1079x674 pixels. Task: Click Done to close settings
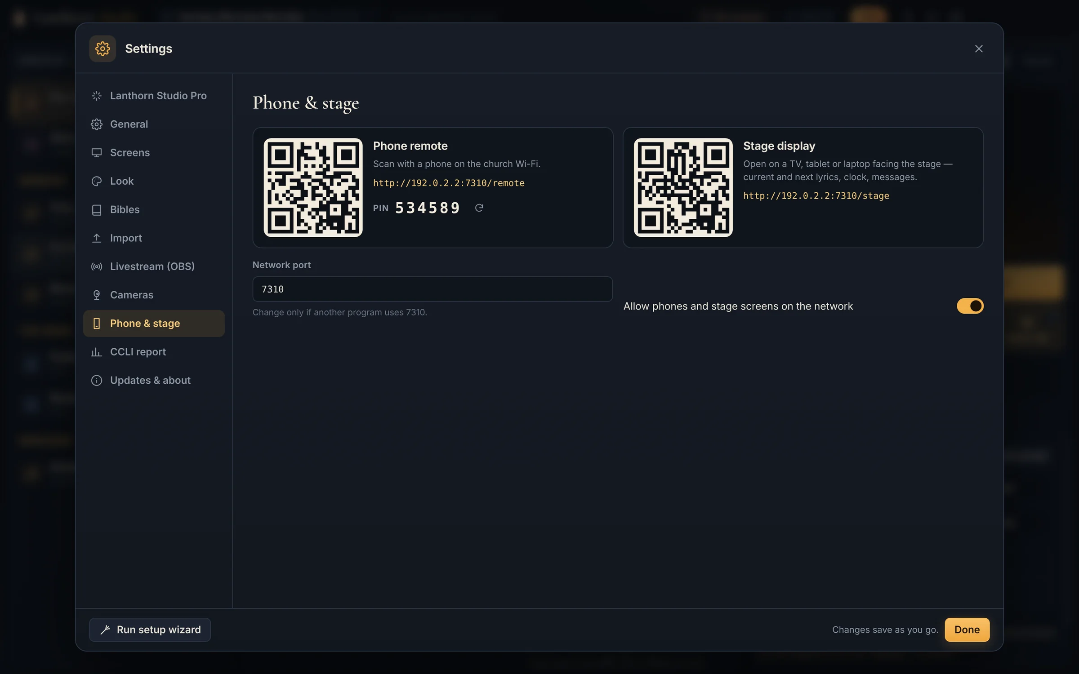click(x=967, y=630)
